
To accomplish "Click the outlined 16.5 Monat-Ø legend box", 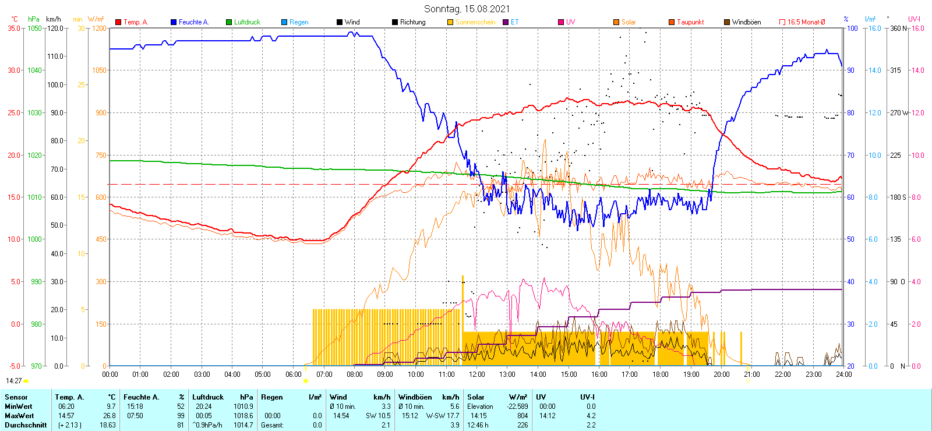I will 782,22.
